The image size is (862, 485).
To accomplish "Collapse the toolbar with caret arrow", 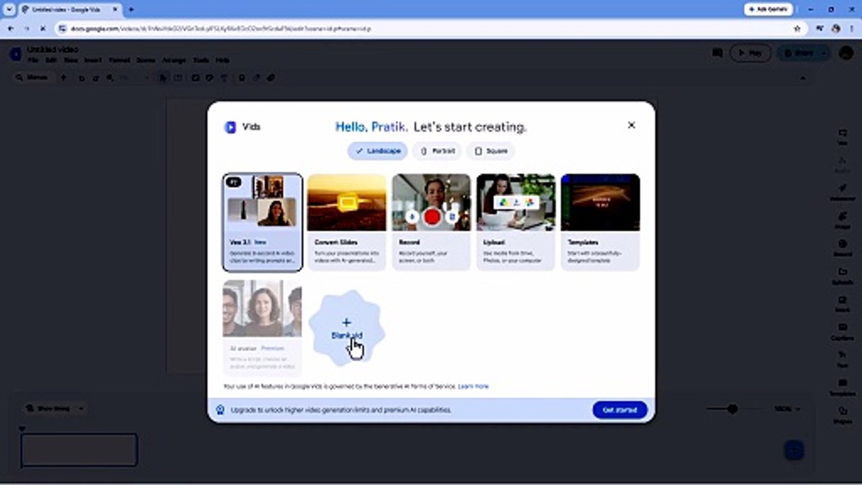I will click(x=802, y=77).
